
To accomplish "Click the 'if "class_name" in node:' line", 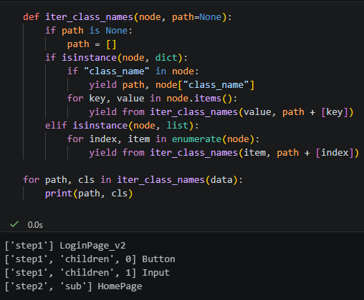I will pyautogui.click(x=133, y=71).
